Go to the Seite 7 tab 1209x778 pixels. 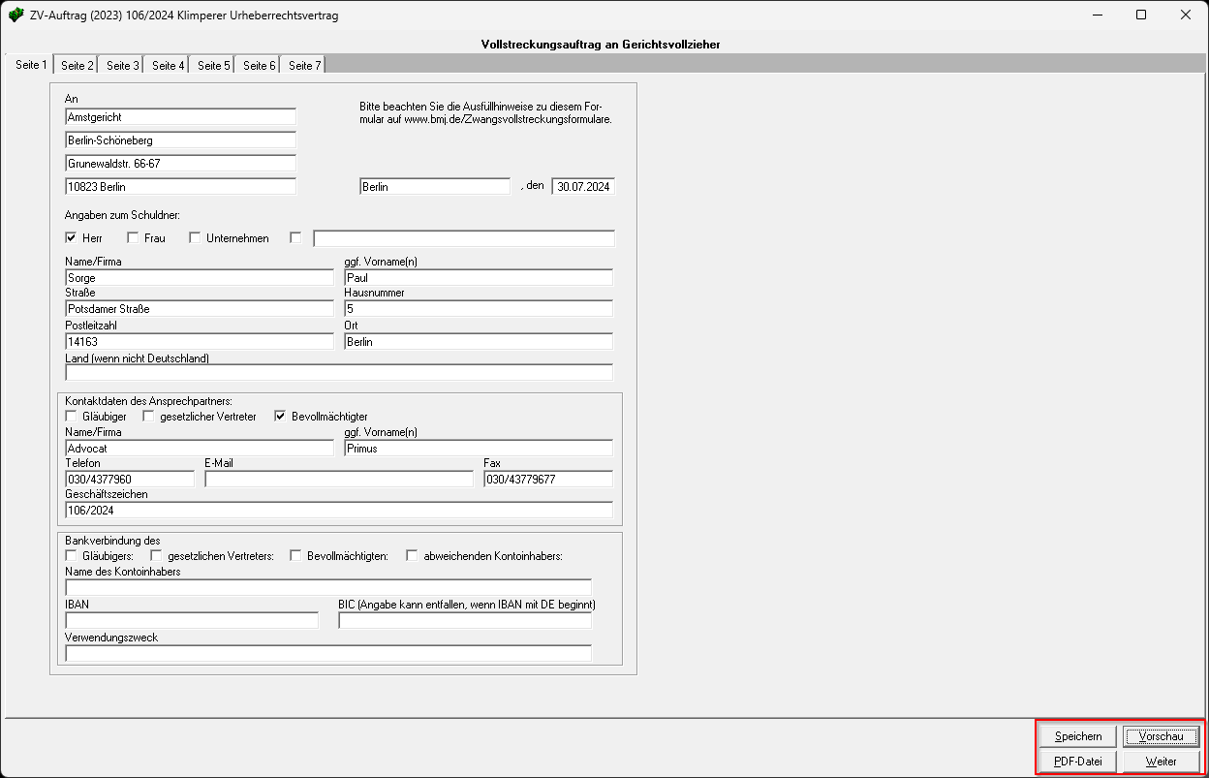pos(304,65)
